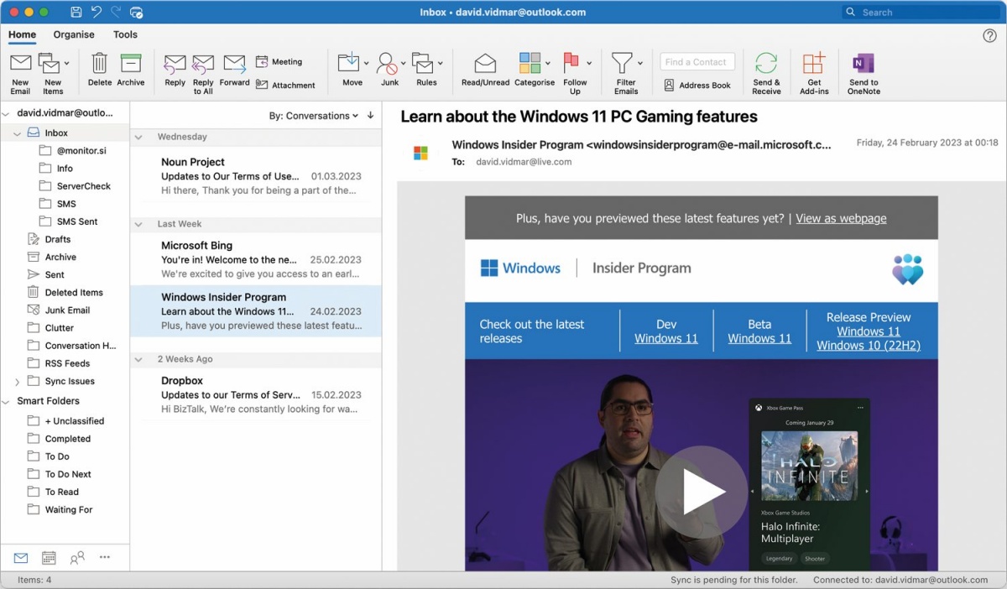Show more navigation options (three dots)
The width and height of the screenshot is (1007, 589).
pyautogui.click(x=105, y=557)
